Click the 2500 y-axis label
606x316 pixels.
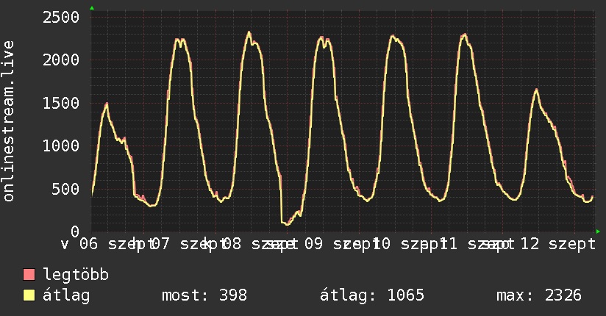coord(61,17)
